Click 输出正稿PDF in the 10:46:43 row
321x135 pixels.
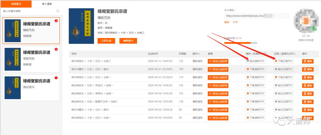pyautogui.click(x=284, y=85)
